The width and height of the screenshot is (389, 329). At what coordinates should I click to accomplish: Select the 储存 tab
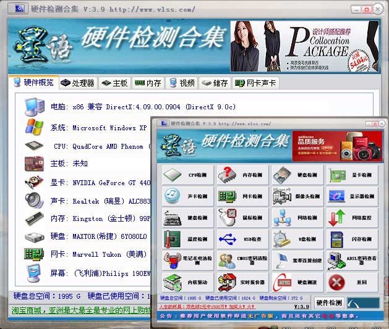click(215, 83)
